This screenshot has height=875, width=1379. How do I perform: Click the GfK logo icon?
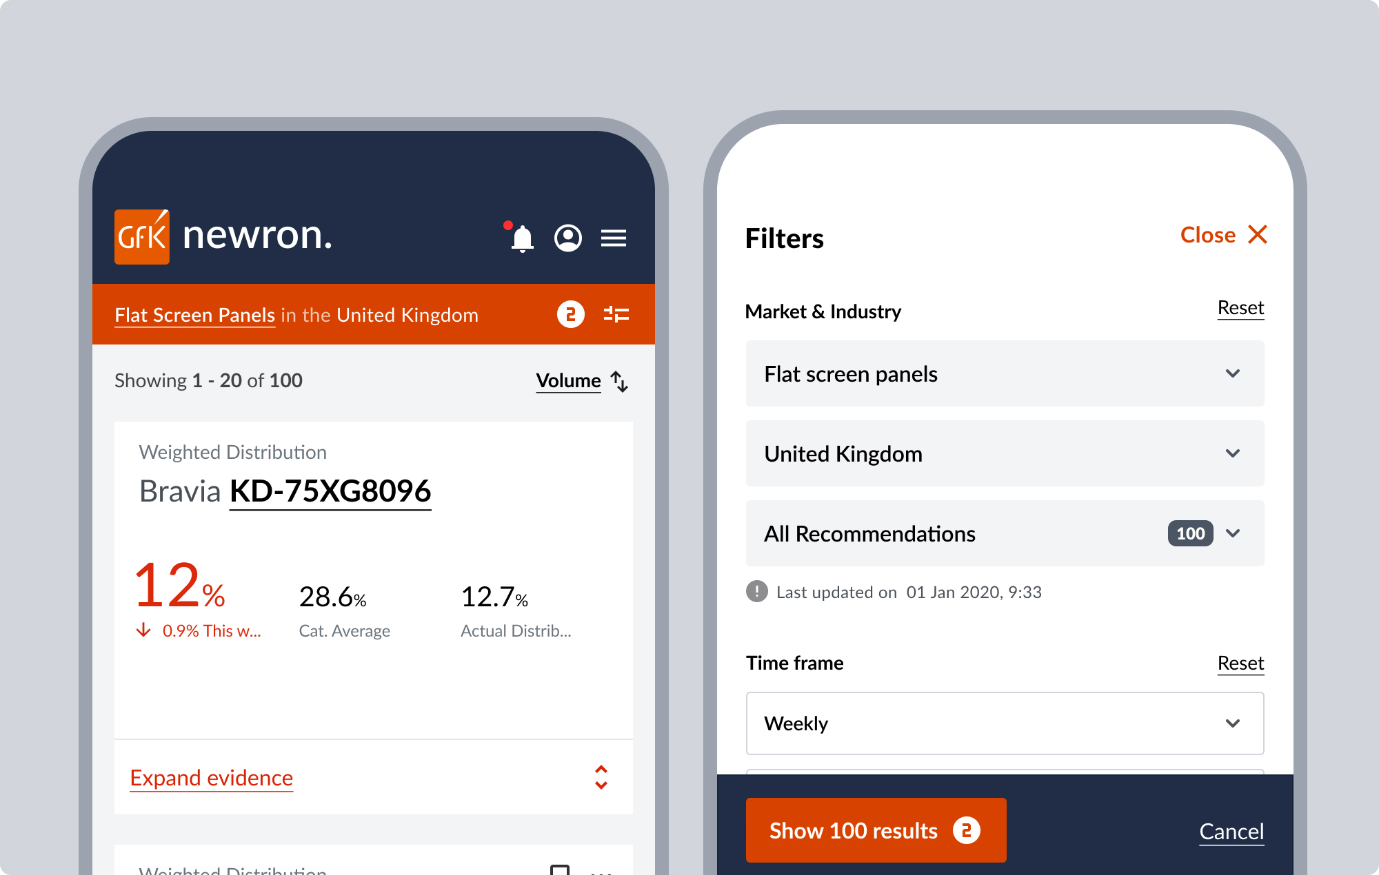[141, 236]
